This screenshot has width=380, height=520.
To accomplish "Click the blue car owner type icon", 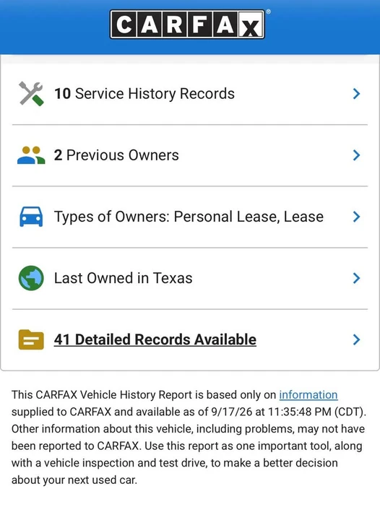I will click(x=31, y=217).
